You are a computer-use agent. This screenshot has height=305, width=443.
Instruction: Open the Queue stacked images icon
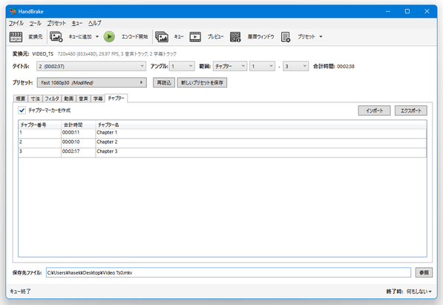point(162,37)
